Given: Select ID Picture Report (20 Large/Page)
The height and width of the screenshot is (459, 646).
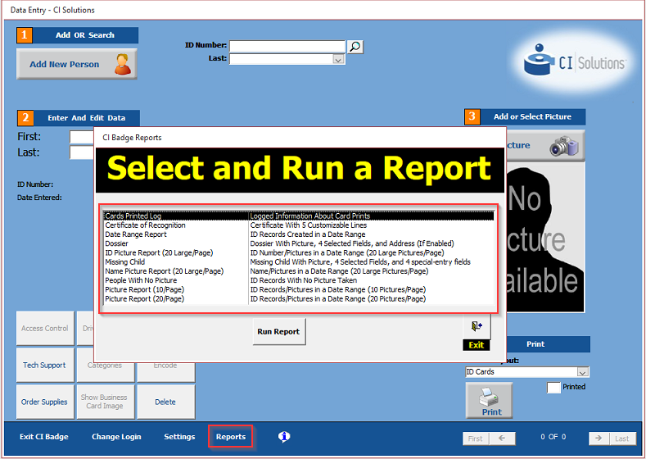Looking at the screenshot, I should click(298, 252).
